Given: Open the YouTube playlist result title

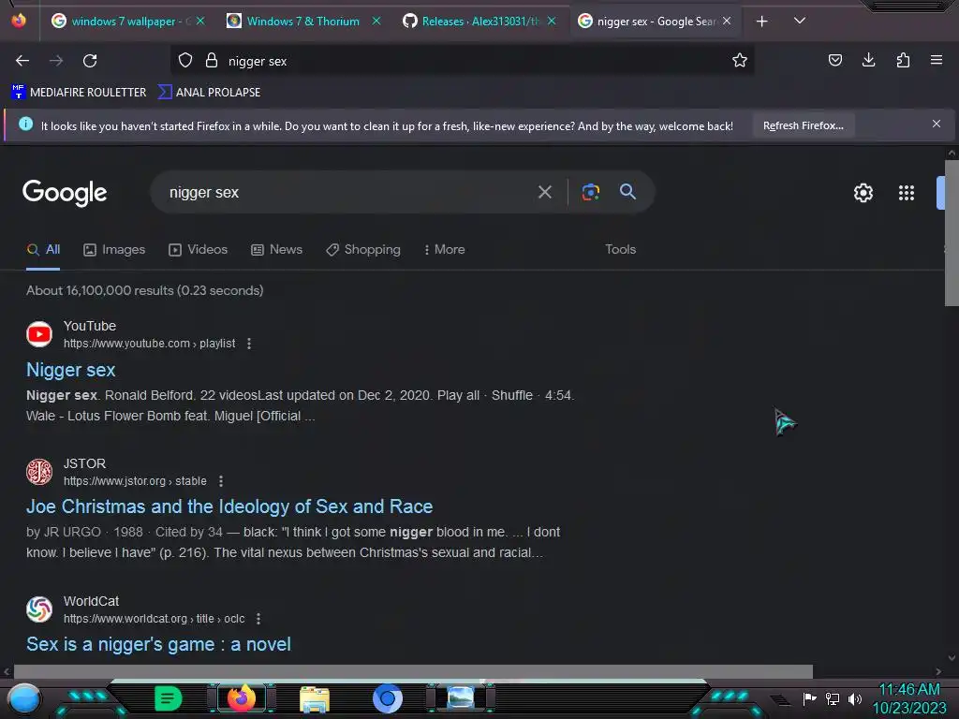Looking at the screenshot, I should pos(71,369).
